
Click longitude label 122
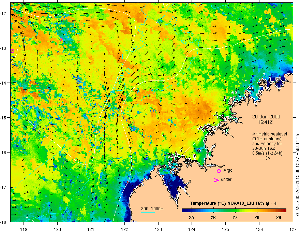(124, 229)
